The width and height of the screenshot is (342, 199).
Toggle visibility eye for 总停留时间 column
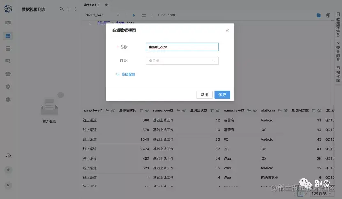click(147, 111)
